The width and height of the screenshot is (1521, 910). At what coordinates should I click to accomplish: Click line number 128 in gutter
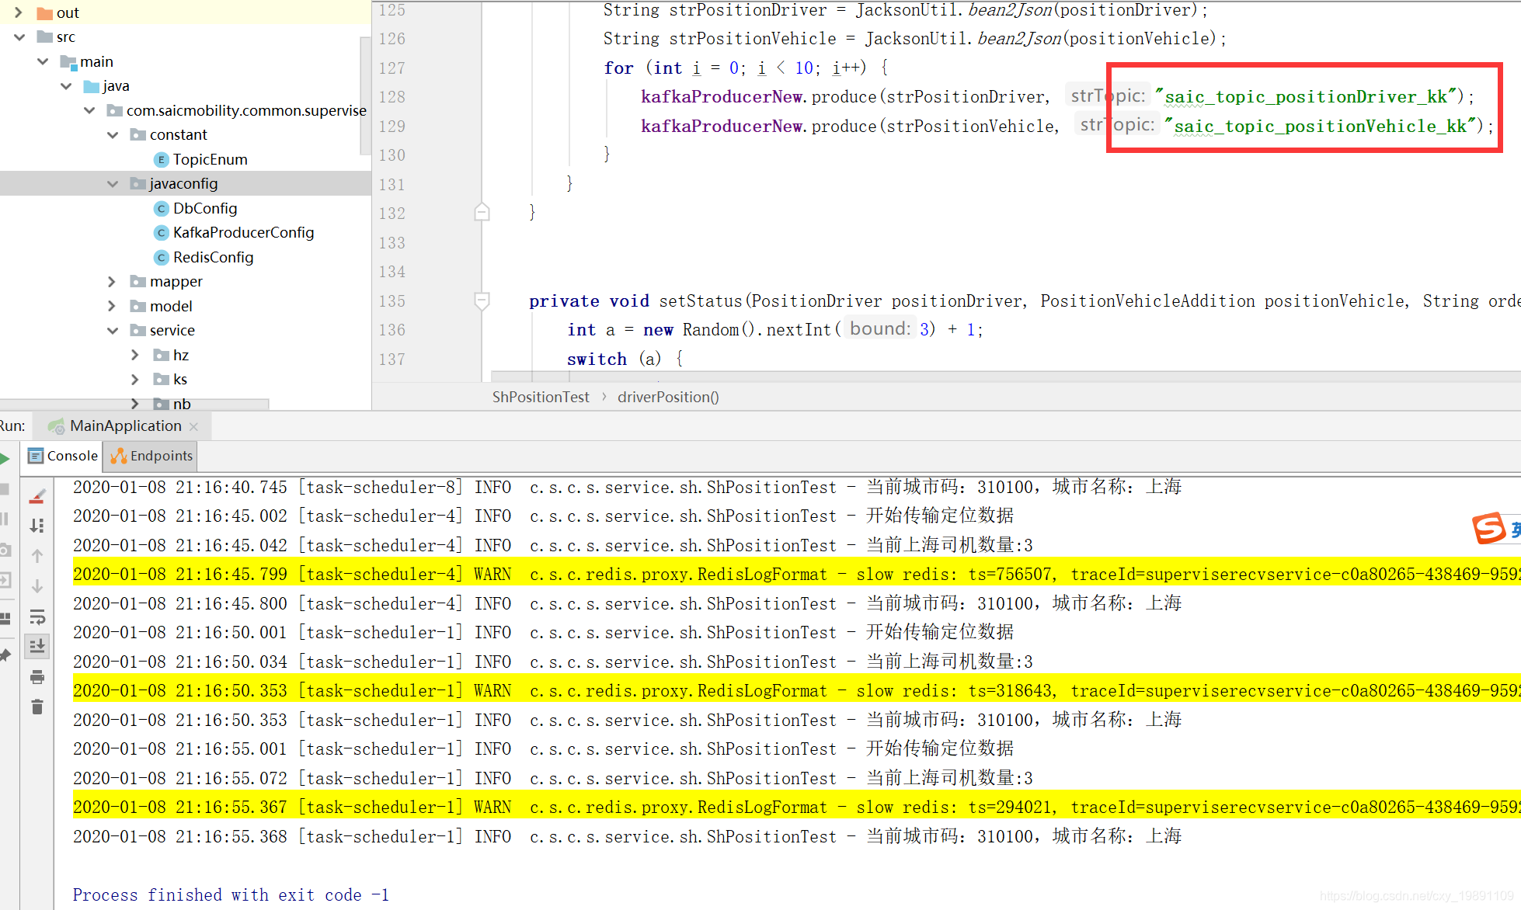coord(392,97)
